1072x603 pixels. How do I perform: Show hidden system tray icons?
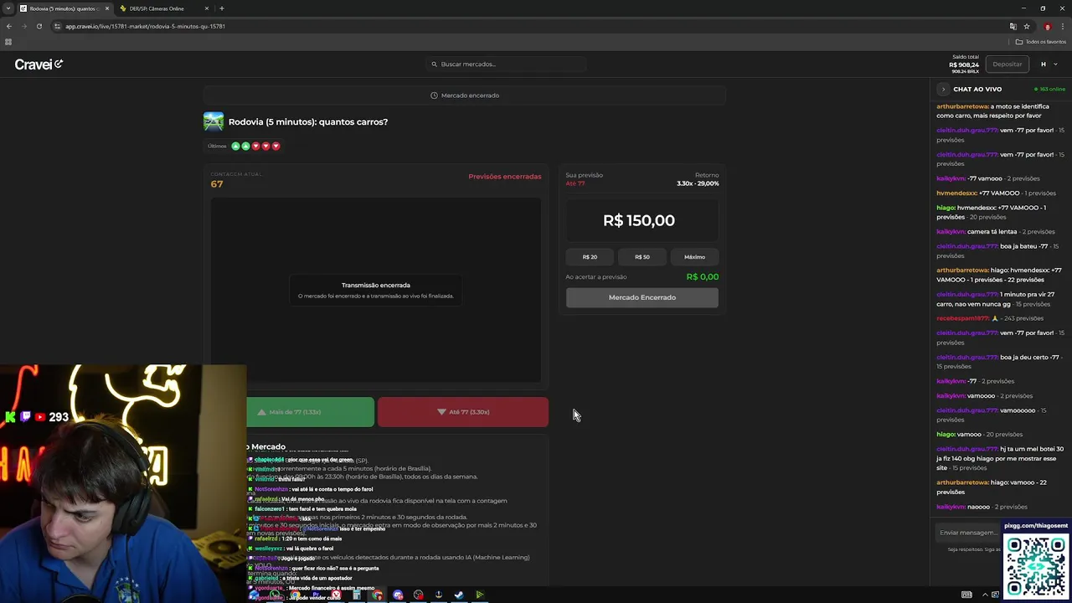tap(985, 595)
